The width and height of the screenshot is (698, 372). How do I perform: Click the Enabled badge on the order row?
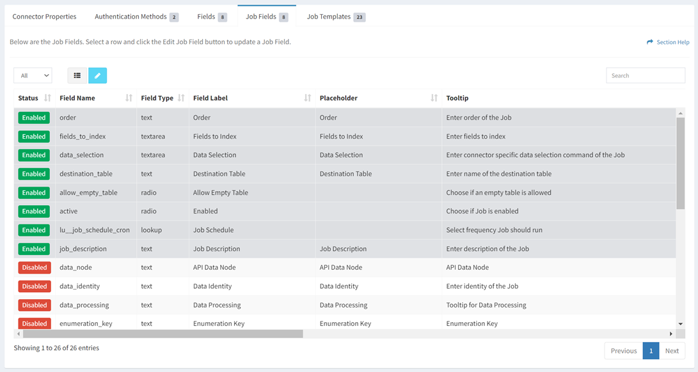point(34,118)
